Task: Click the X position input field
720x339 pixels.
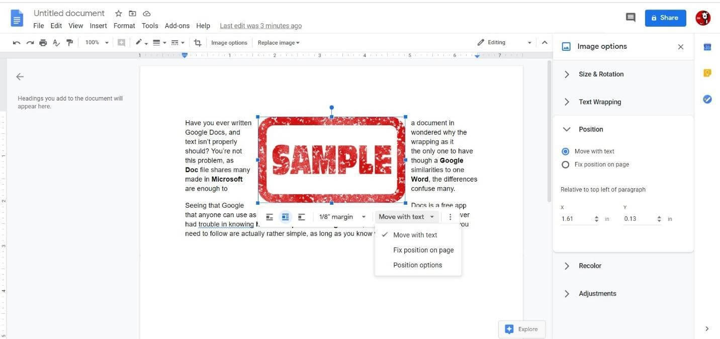Action: click(576, 219)
